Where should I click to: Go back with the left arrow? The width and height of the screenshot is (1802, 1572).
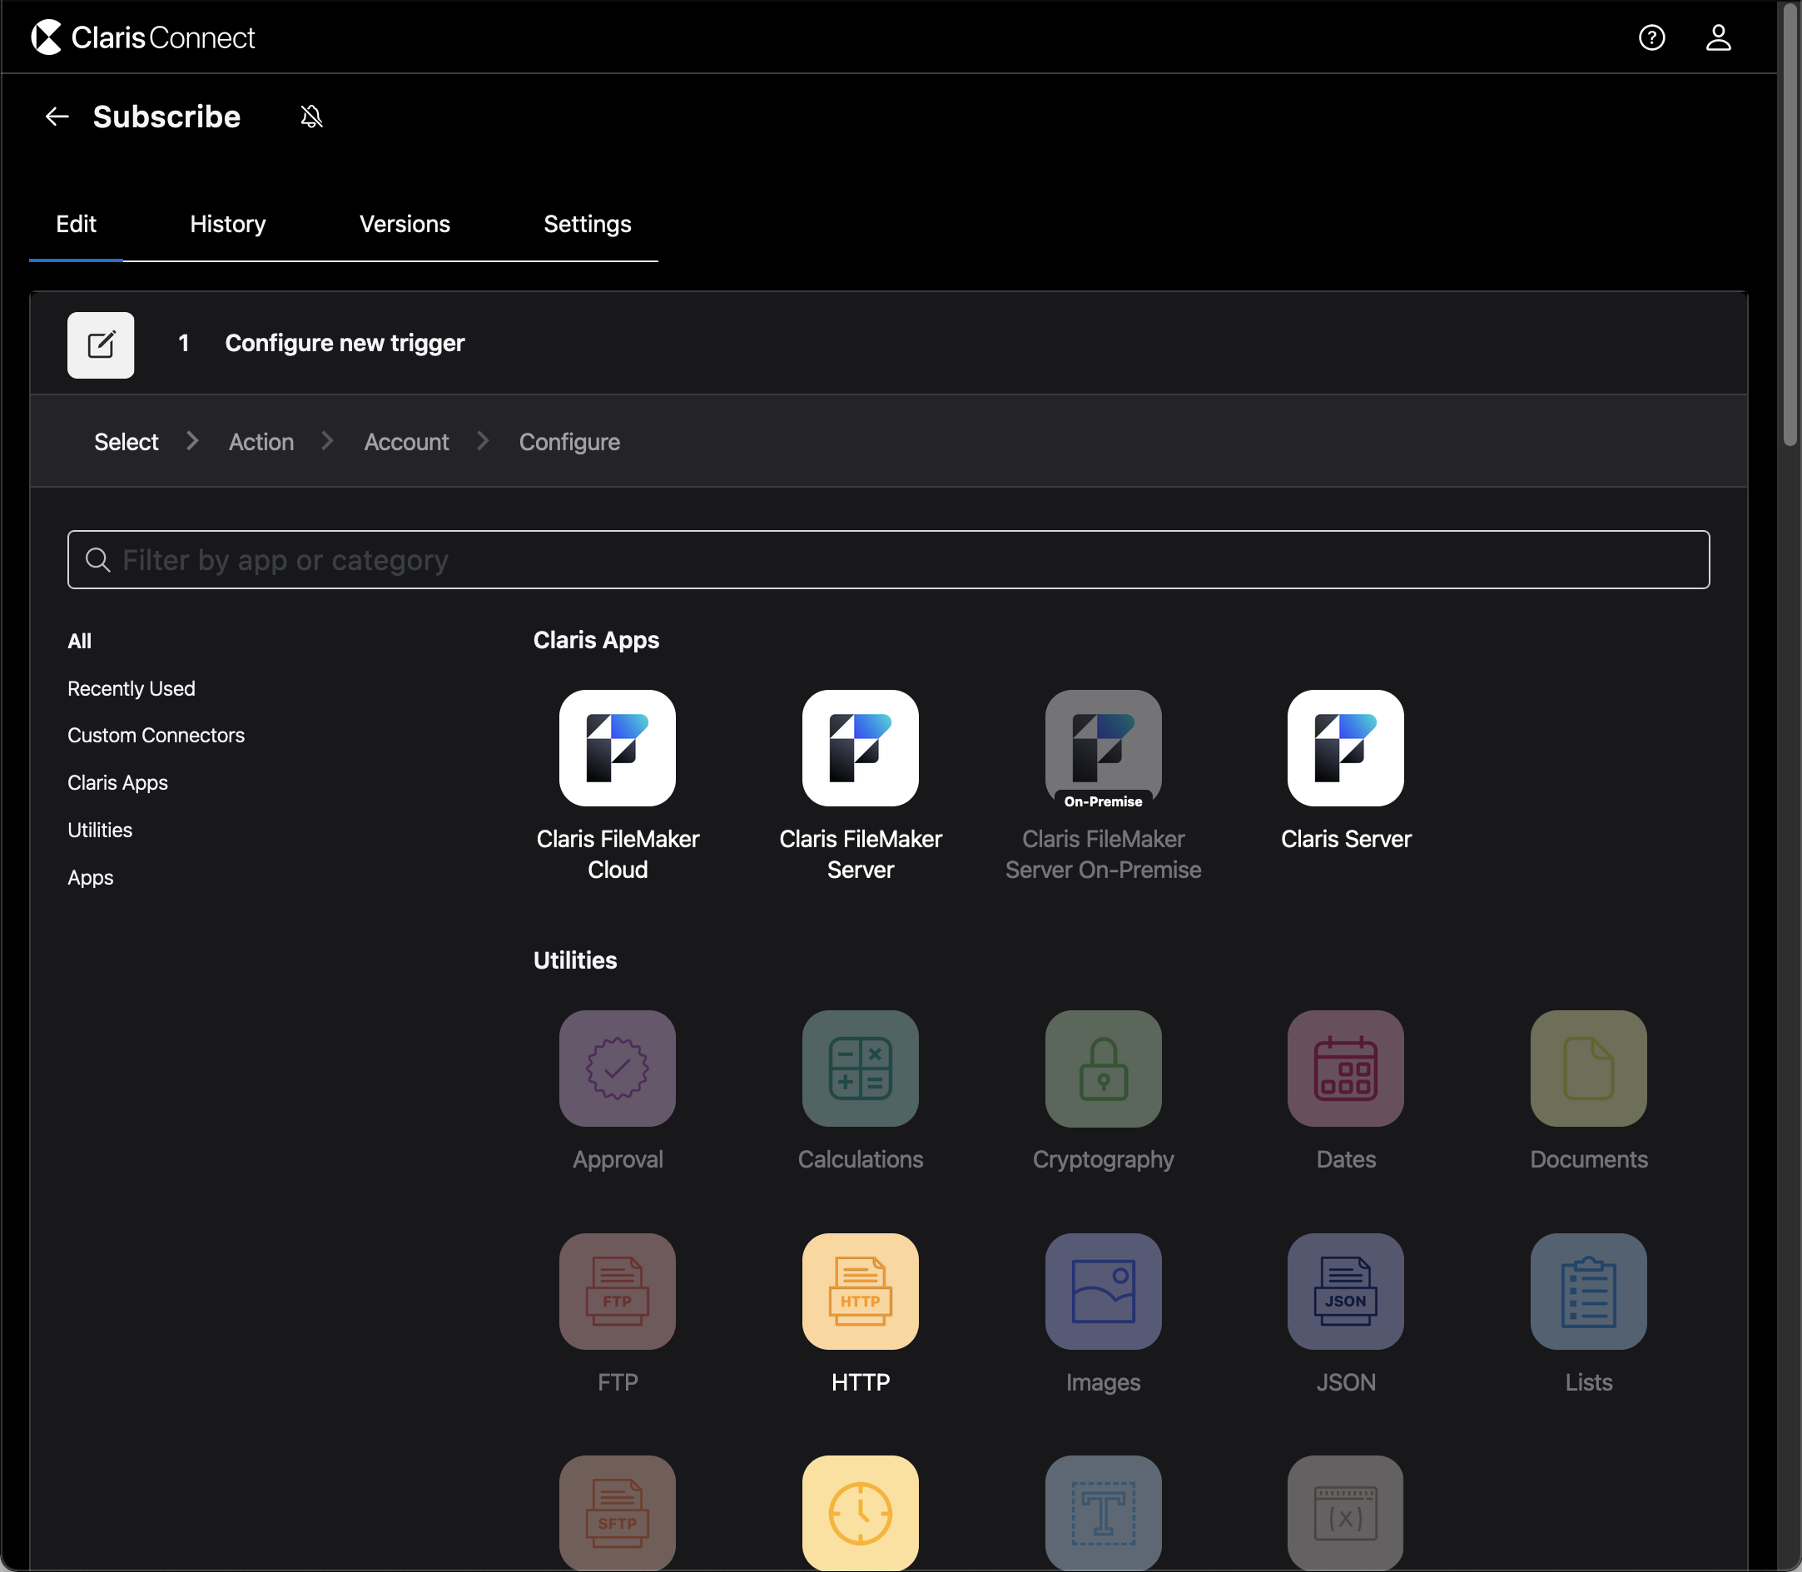[x=57, y=117]
